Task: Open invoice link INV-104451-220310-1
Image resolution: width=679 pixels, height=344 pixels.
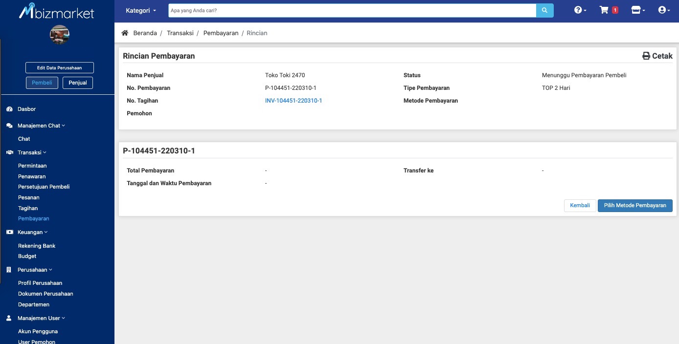Action: (294, 101)
